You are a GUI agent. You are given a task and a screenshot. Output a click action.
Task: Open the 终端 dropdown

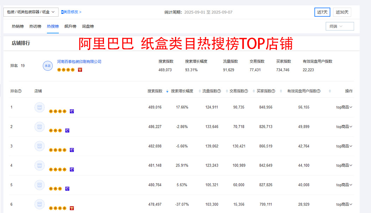(x=340, y=26)
